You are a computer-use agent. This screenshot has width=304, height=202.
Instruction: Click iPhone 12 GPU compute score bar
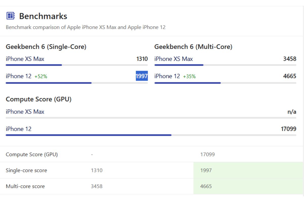(x=88, y=135)
